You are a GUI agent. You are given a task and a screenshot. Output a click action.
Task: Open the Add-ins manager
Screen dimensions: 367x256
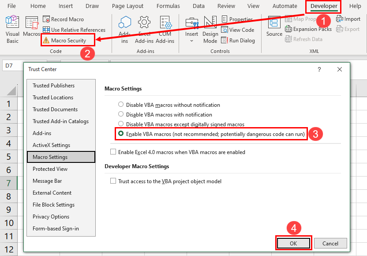pyautogui.click(x=124, y=29)
